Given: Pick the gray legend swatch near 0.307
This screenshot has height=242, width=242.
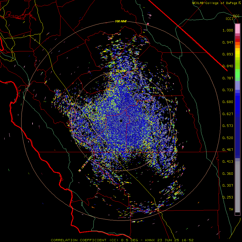Looking at the screenshot, I should click(x=237, y=187).
